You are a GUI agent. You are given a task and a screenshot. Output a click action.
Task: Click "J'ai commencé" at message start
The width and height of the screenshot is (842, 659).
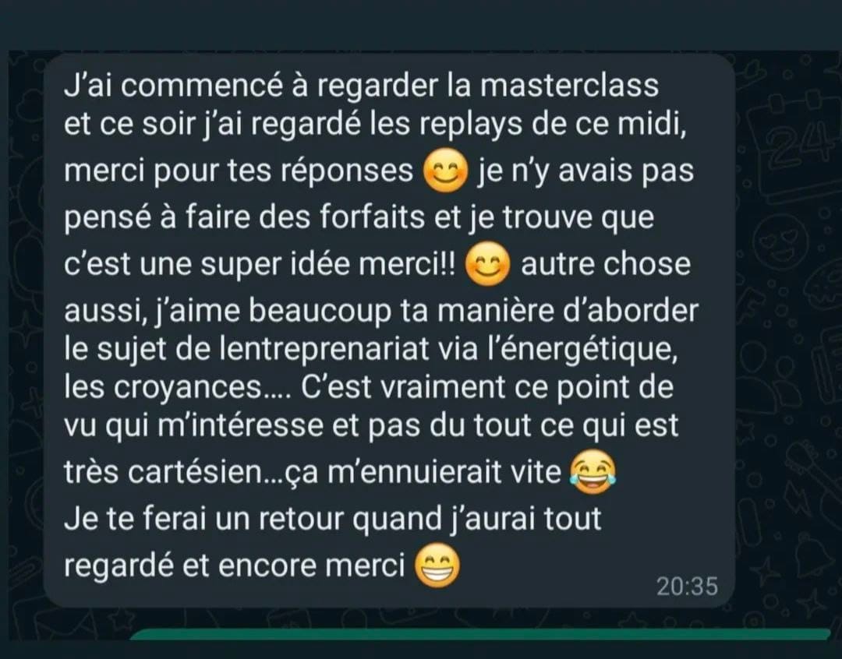(x=173, y=86)
